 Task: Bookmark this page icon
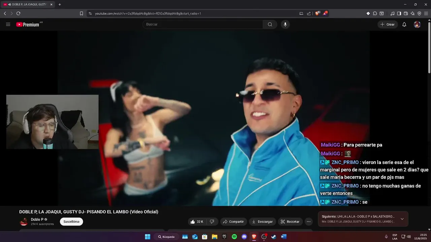81,13
